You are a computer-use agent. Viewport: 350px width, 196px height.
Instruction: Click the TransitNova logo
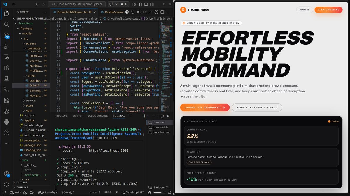pos(195,10)
